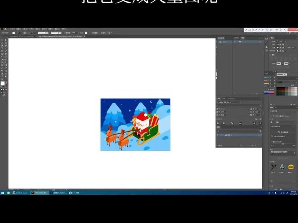
Task: Select the Paintbrush tool
Action: pyautogui.click(x=6, y=51)
